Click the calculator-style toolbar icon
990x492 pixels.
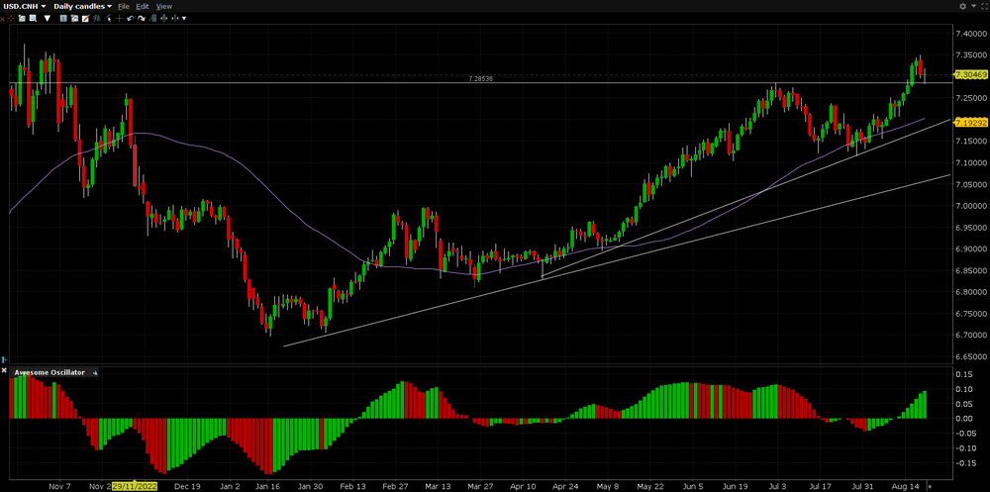tap(63, 19)
